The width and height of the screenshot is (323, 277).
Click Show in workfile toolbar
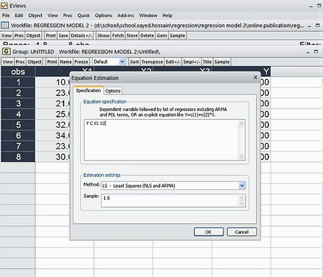[x=103, y=35]
